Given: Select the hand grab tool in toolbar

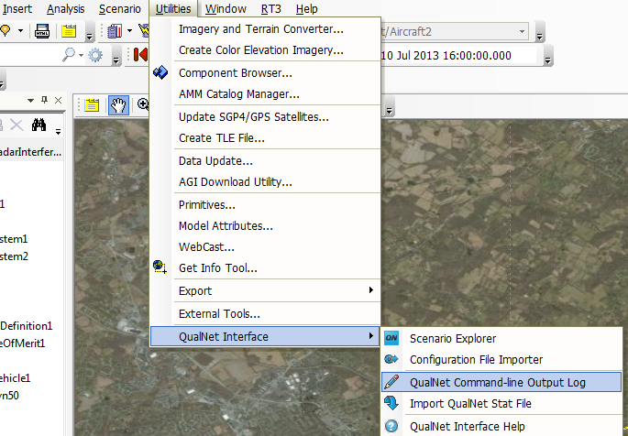Looking at the screenshot, I should [x=118, y=104].
